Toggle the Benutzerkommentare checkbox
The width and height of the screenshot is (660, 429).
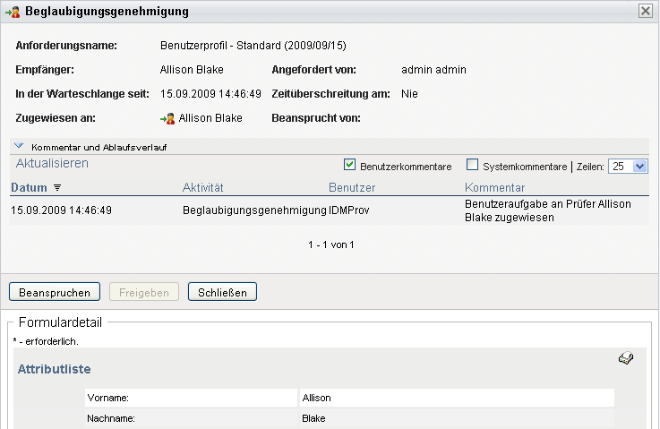point(349,166)
